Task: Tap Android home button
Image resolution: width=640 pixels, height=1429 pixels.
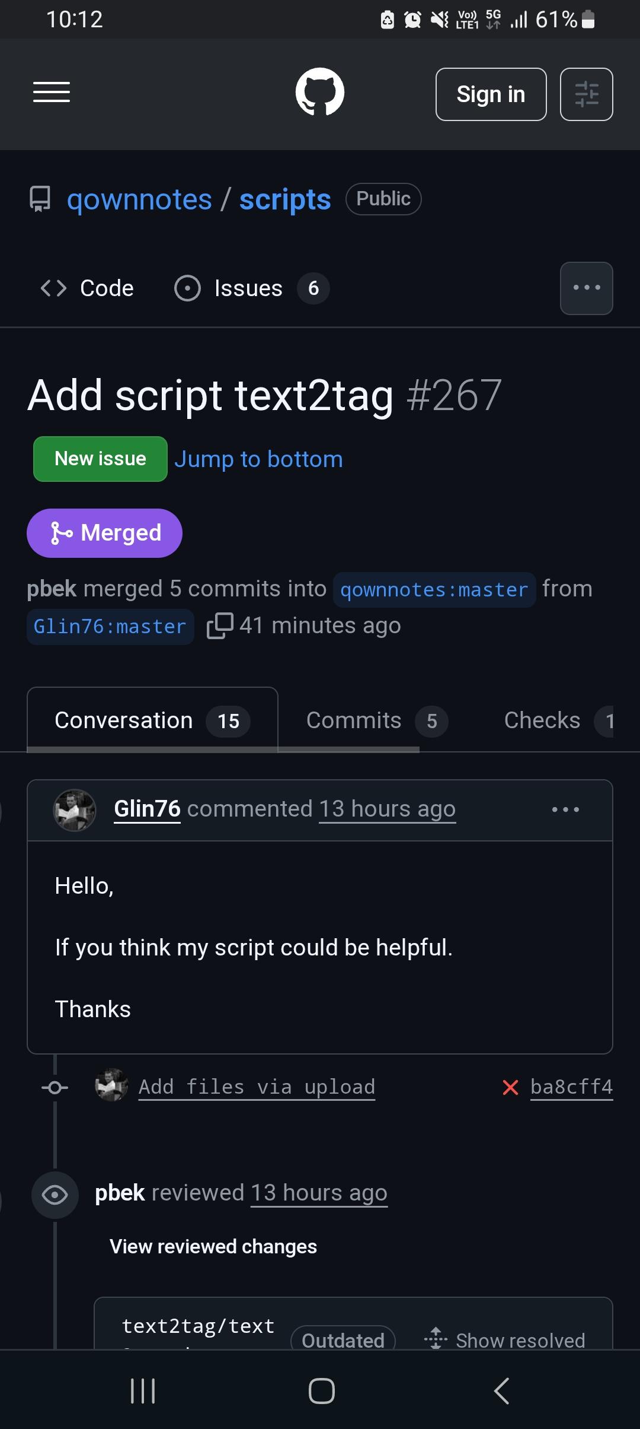Action: click(322, 1390)
